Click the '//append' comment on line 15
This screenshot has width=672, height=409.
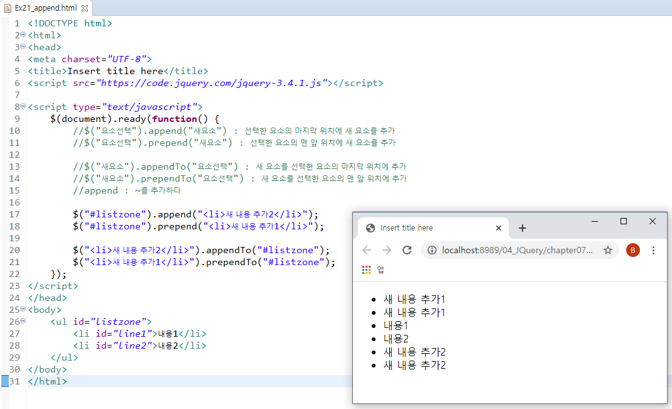click(95, 190)
